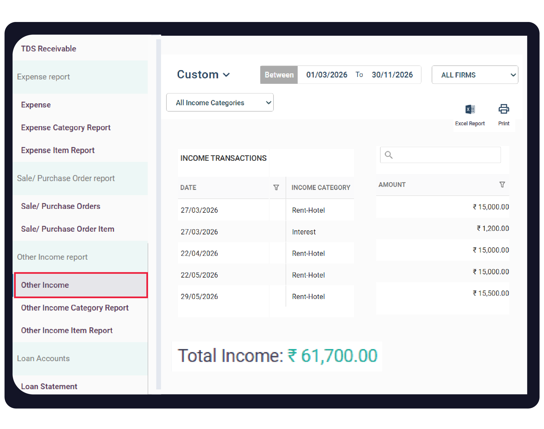The width and height of the screenshot is (544, 429).
Task: Click the Excel Report export icon
Action: pyautogui.click(x=470, y=109)
